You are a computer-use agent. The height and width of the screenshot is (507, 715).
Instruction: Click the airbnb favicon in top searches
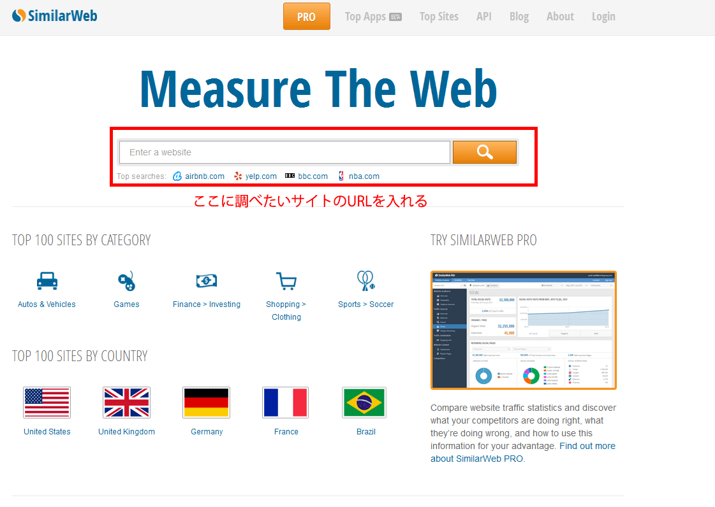[x=177, y=176]
